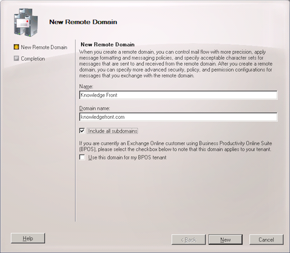Focus the Domain name field with knowledgefront.com
This screenshot has height=253, width=290.
(x=178, y=117)
